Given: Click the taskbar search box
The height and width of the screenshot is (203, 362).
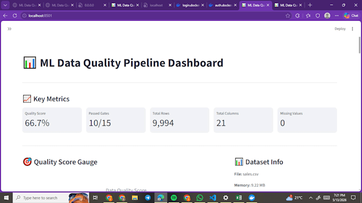Looking at the screenshot, I should (x=51, y=198).
